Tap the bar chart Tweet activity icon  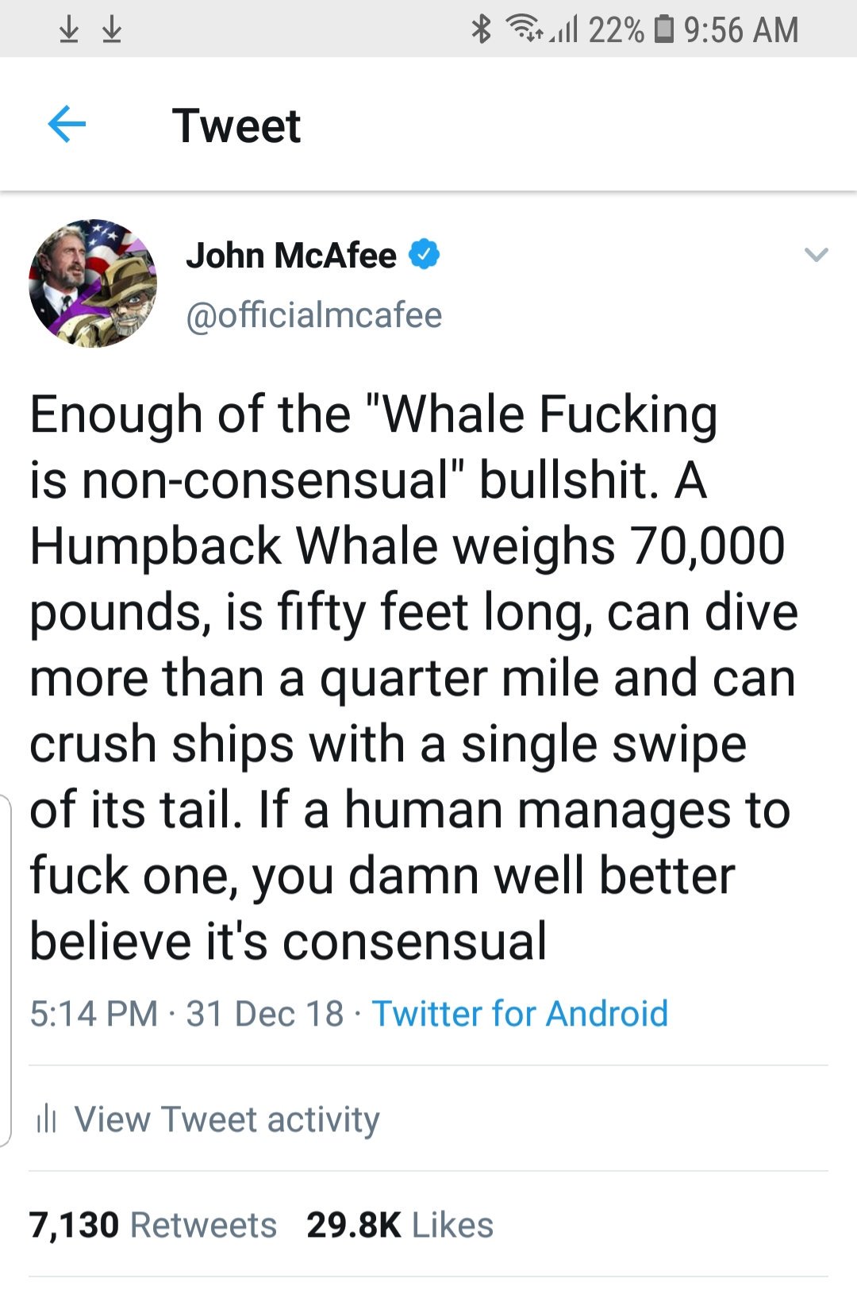click(46, 1119)
